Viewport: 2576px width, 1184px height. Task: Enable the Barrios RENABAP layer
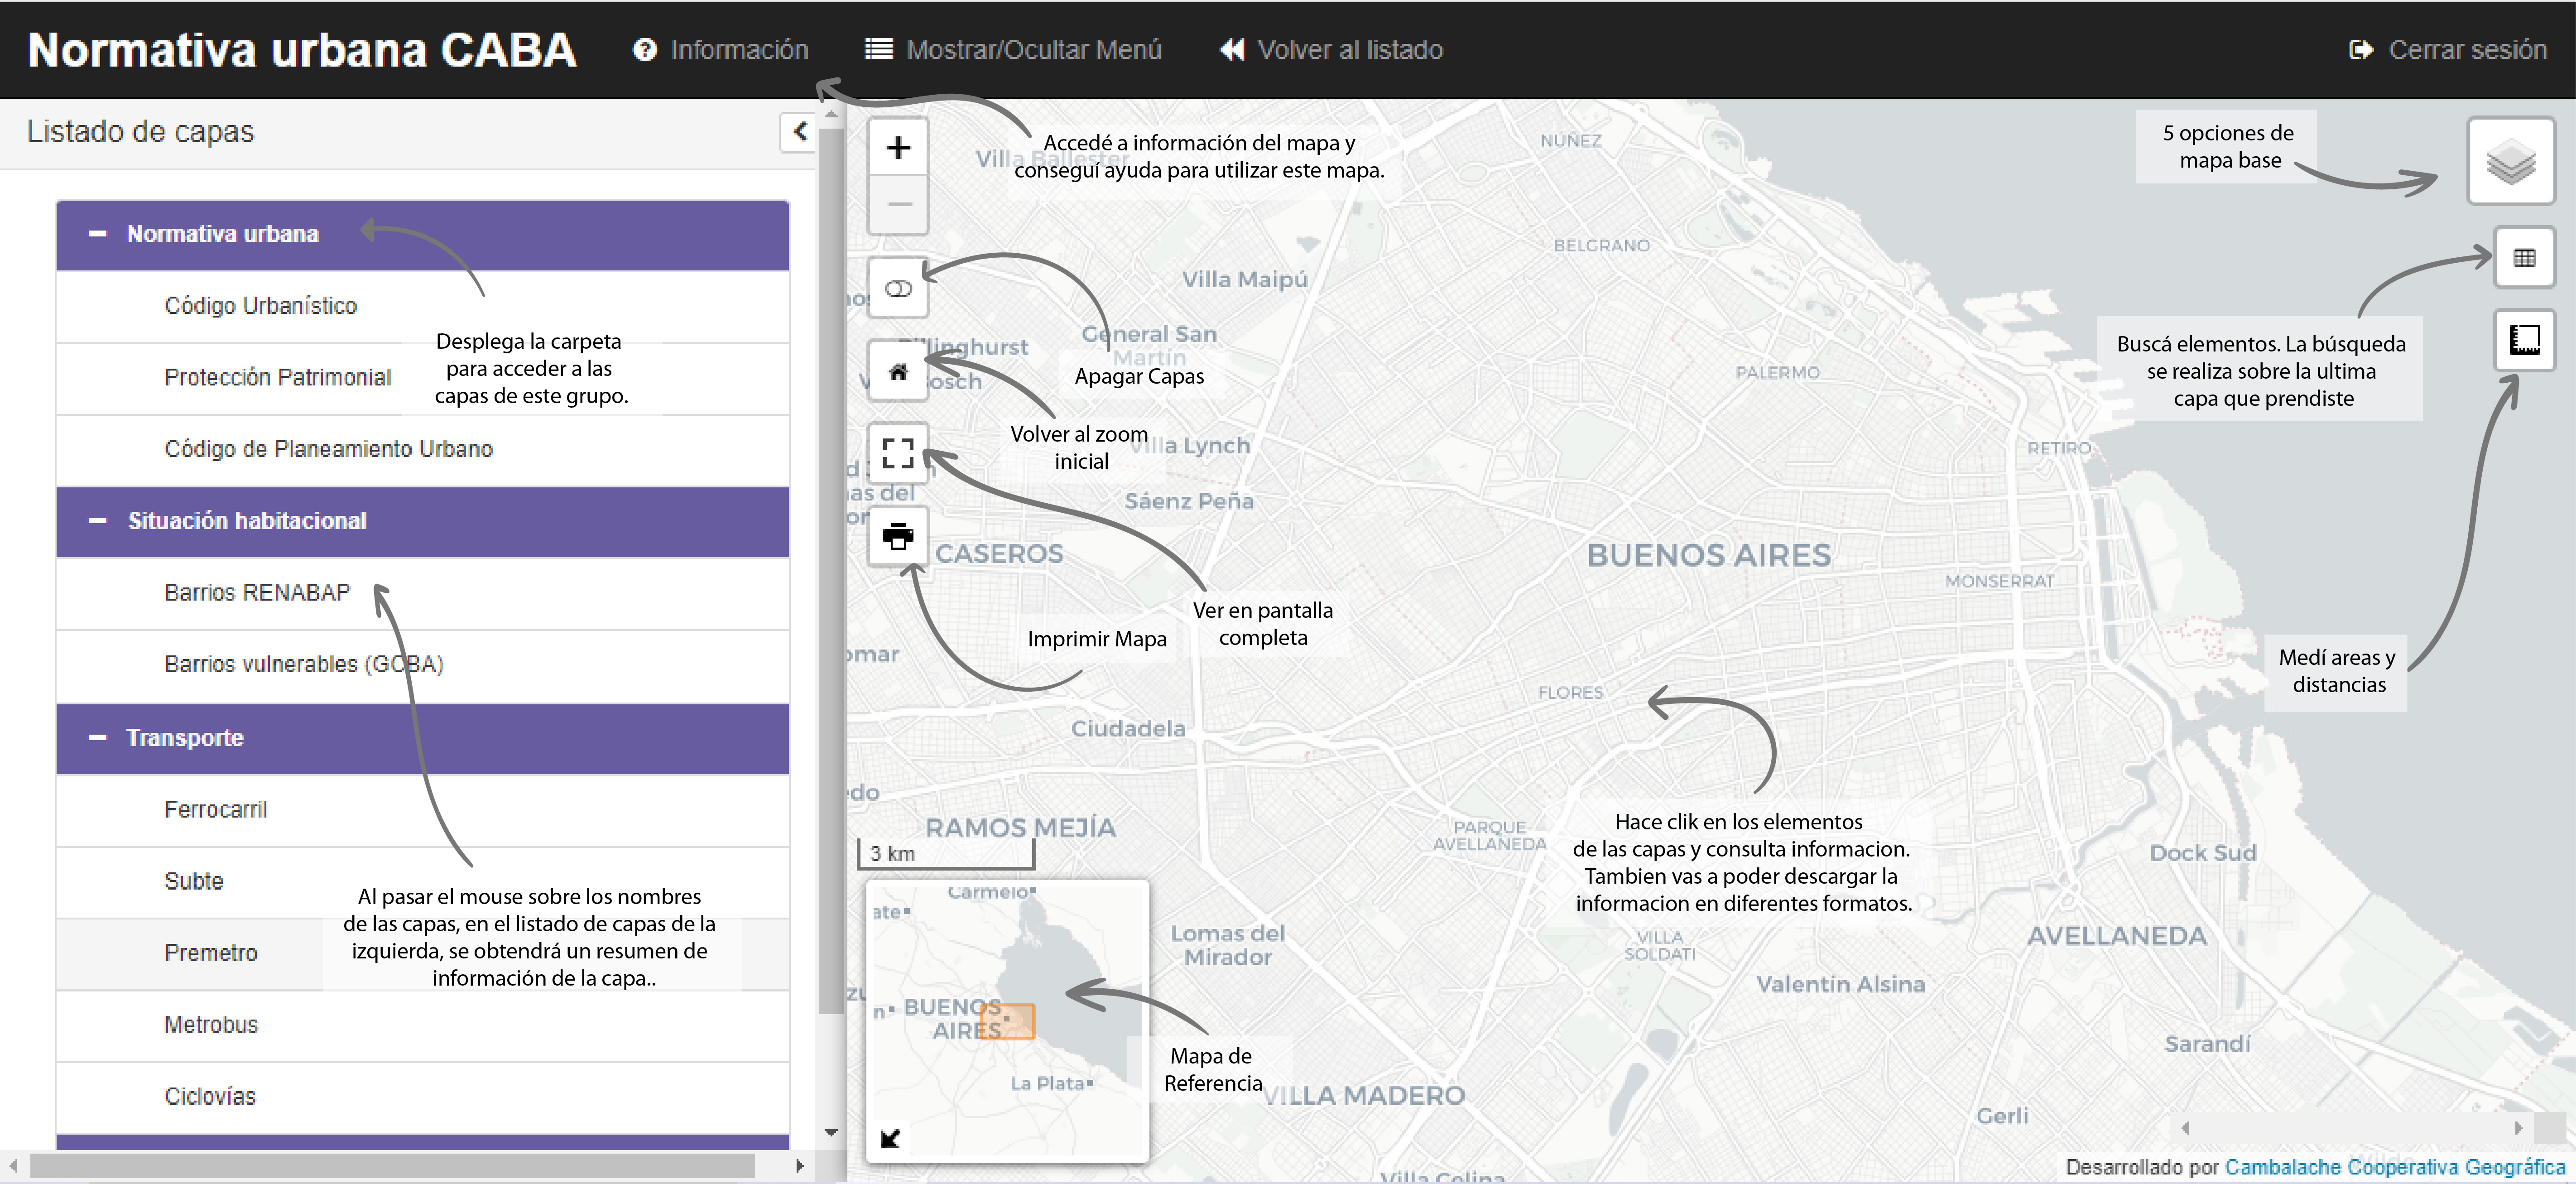point(422,593)
